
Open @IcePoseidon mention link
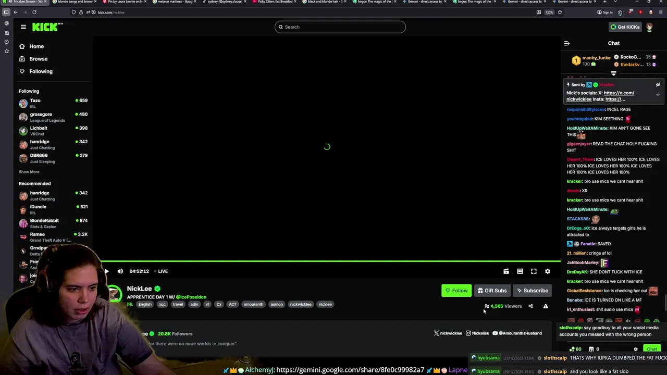click(191, 297)
